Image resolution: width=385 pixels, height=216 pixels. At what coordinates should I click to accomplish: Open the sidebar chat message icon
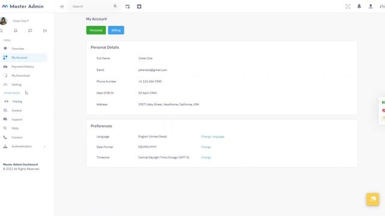click(30, 31)
